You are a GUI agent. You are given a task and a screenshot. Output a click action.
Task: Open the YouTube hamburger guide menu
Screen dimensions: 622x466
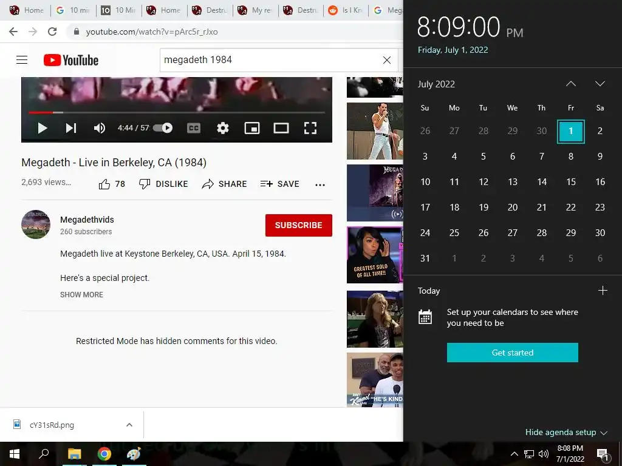tap(22, 60)
